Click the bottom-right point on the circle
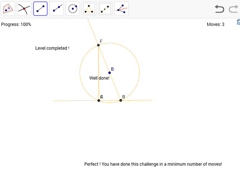240x170 pixels. coord(121,100)
